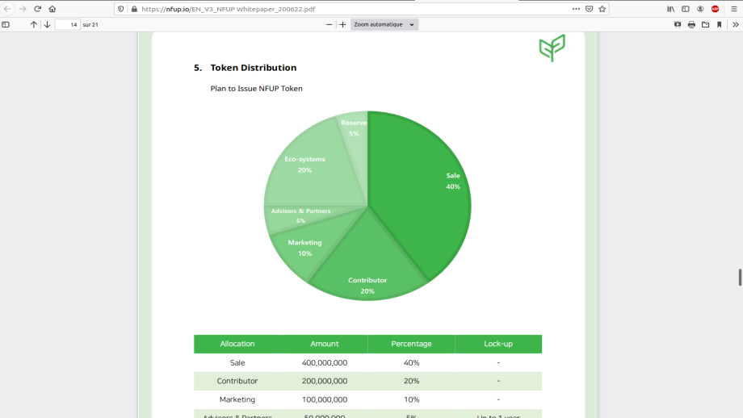743x418 pixels.
Task: Click the Percentage column header
Action: tap(411, 344)
